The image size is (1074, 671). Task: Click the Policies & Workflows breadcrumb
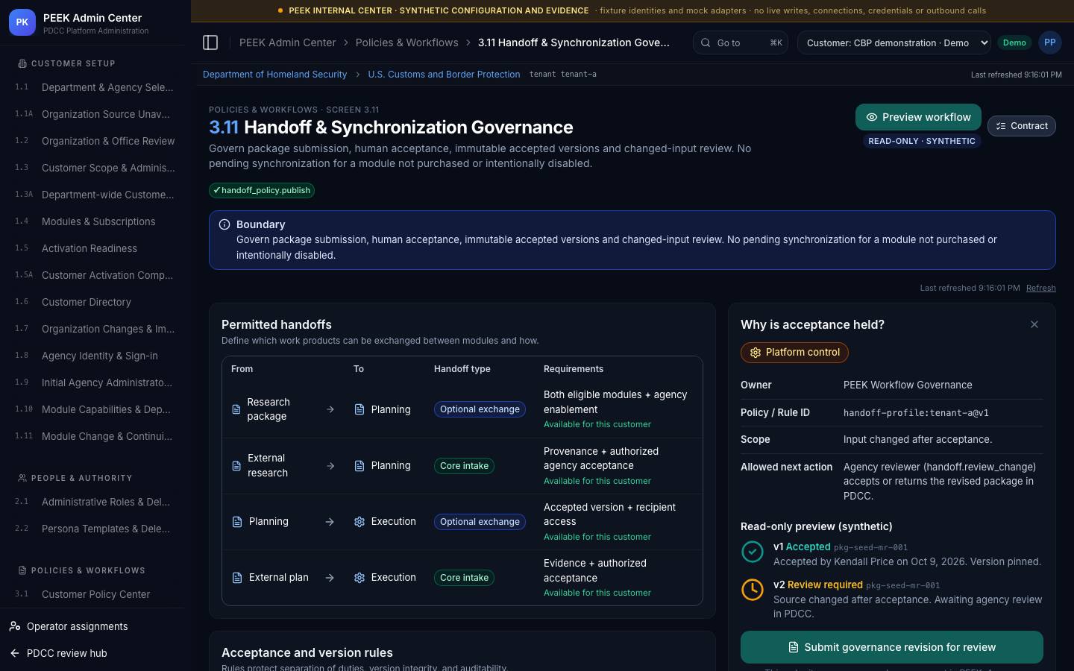point(406,42)
